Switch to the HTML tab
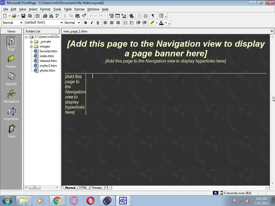The image size is (275, 206). 83,187
